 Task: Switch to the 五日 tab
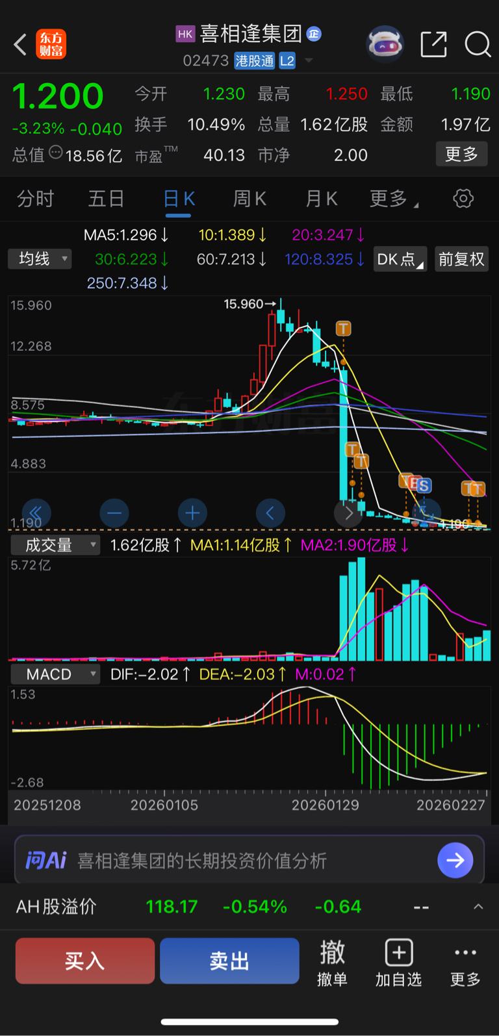tap(106, 199)
